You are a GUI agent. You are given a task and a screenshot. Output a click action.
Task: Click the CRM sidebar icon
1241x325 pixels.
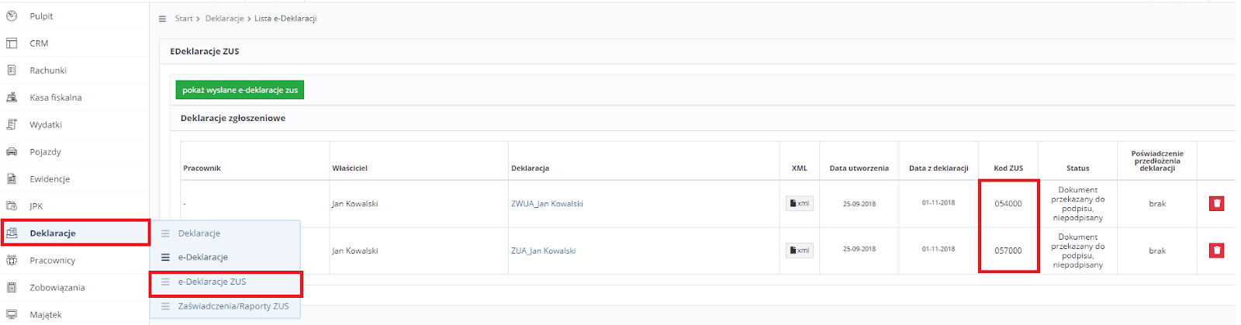point(12,43)
